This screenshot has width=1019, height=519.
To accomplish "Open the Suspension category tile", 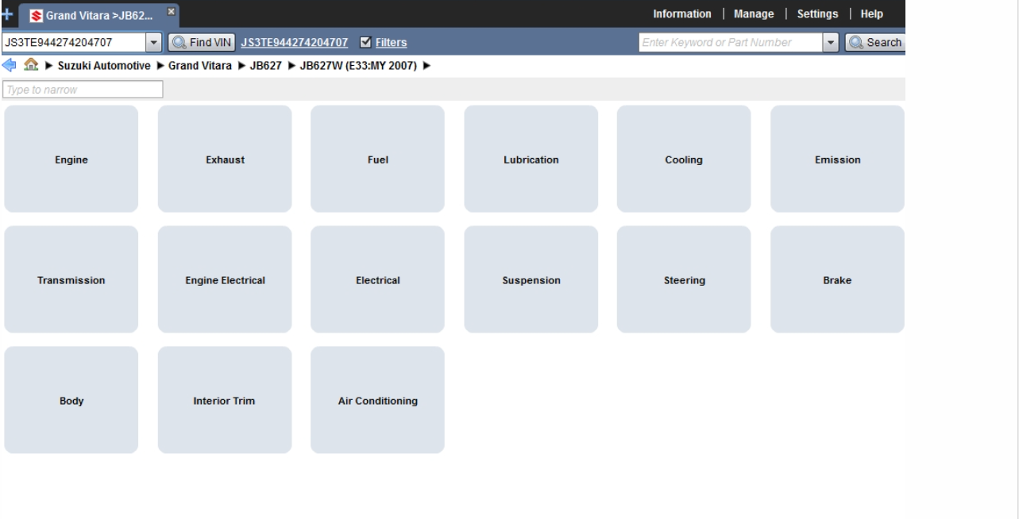I will [x=531, y=280].
